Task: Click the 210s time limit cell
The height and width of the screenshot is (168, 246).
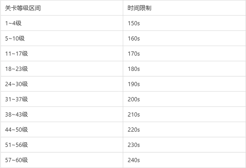Action: click(134, 114)
